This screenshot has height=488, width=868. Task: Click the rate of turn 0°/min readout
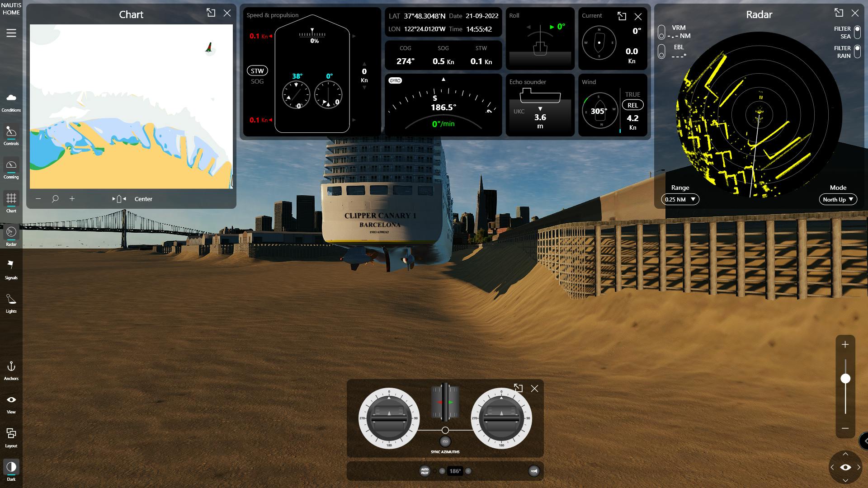[x=443, y=124]
